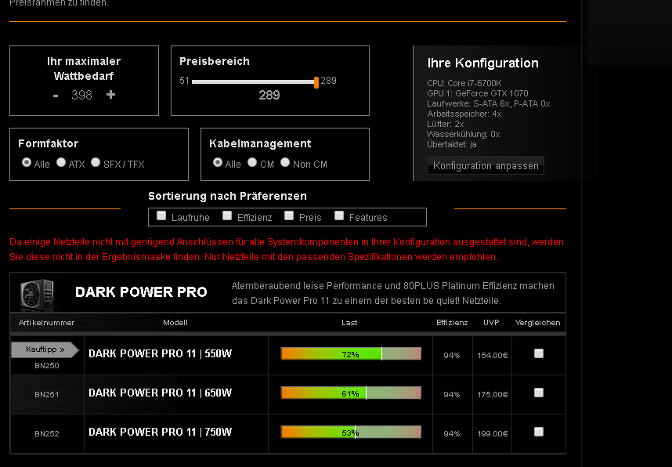Screen dimensions: 672x467
Task: Click the Preisbereich slider track
Action: (253, 81)
